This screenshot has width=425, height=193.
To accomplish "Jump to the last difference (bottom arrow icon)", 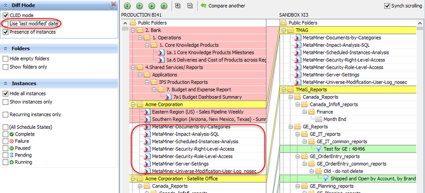I will (x=164, y=6).
